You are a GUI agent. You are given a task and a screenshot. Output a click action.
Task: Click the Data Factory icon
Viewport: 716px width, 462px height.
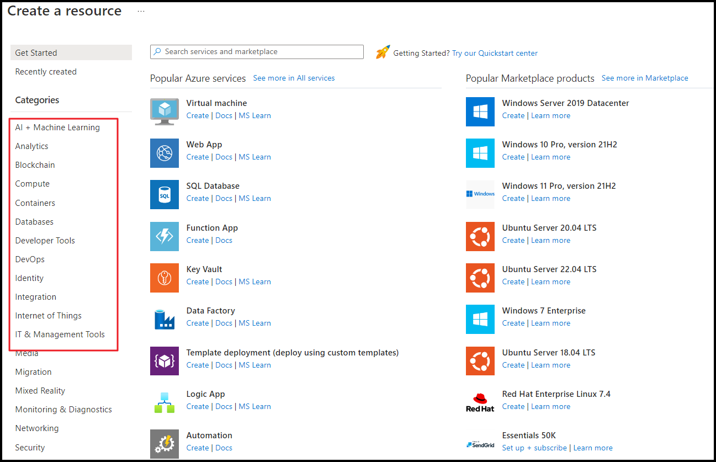(165, 319)
